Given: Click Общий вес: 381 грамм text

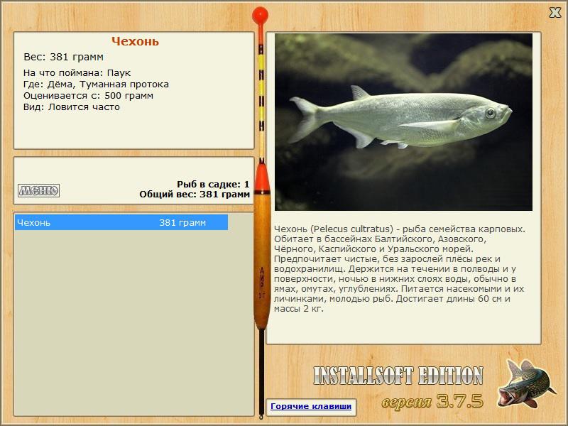Looking at the screenshot, I should point(195,194).
